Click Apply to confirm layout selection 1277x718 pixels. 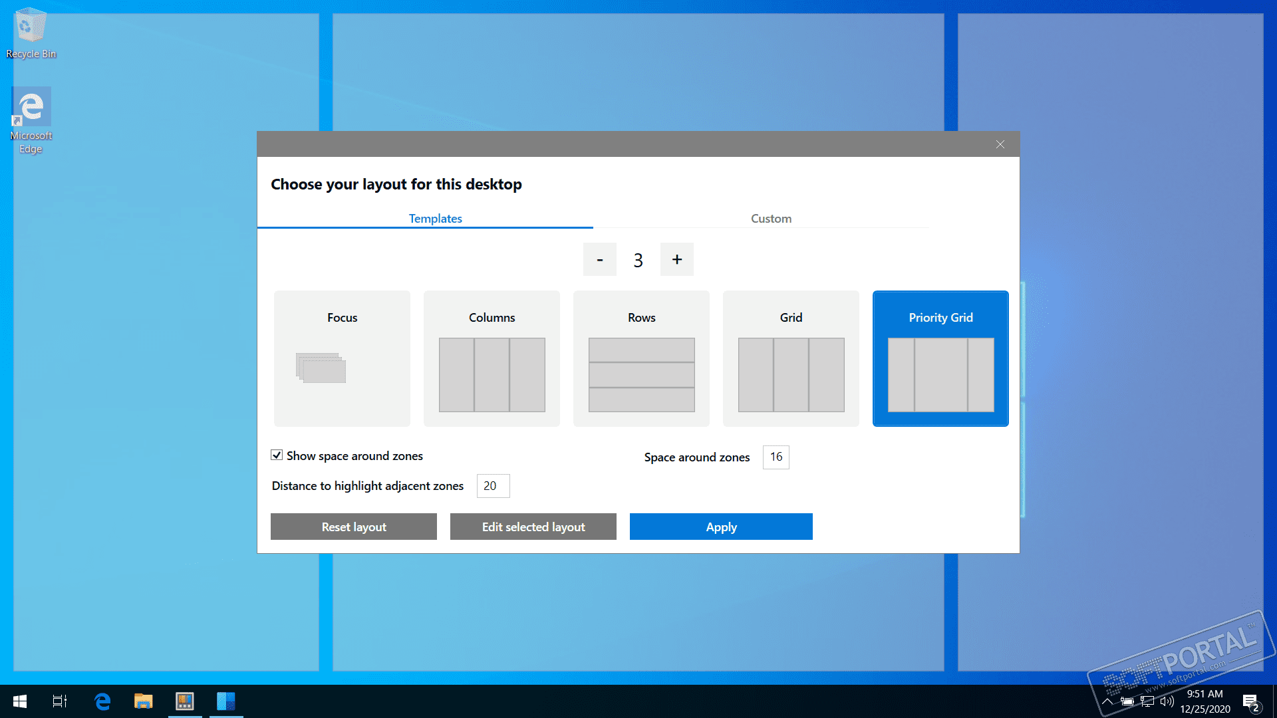pos(720,526)
